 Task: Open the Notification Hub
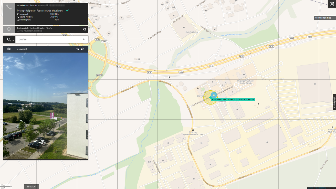coord(325,18)
